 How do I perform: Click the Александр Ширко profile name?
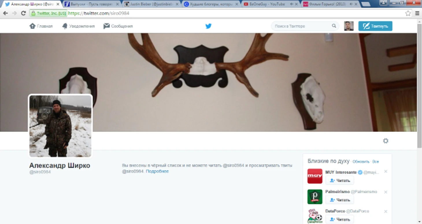coord(60,165)
